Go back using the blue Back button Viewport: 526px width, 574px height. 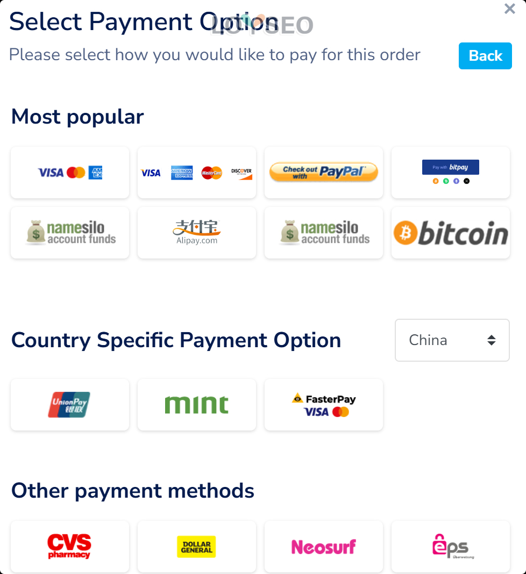point(485,56)
